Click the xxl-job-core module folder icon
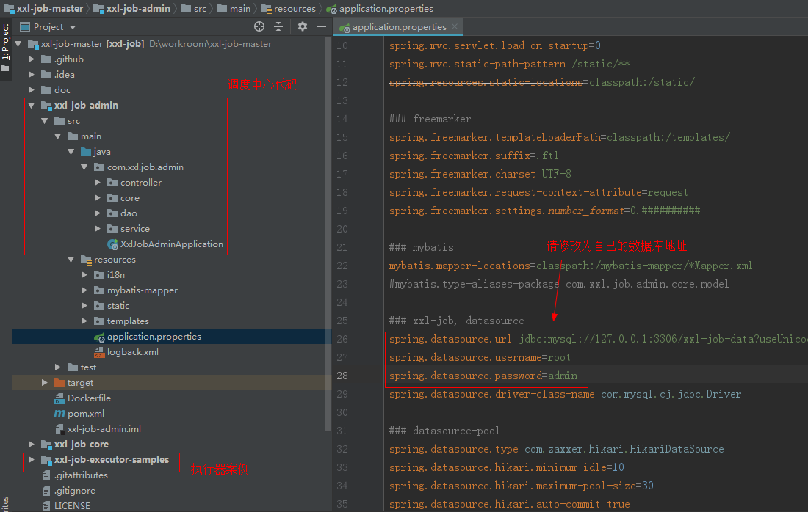808x512 pixels. [46, 445]
